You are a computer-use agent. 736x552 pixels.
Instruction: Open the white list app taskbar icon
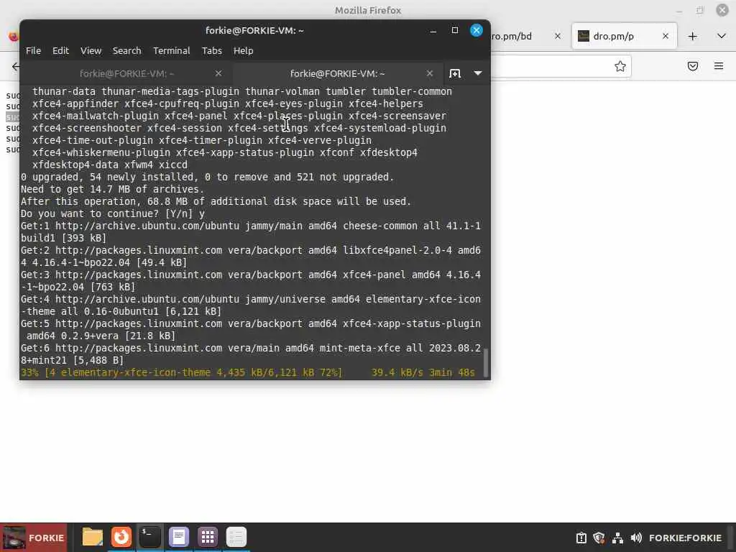[236, 536]
